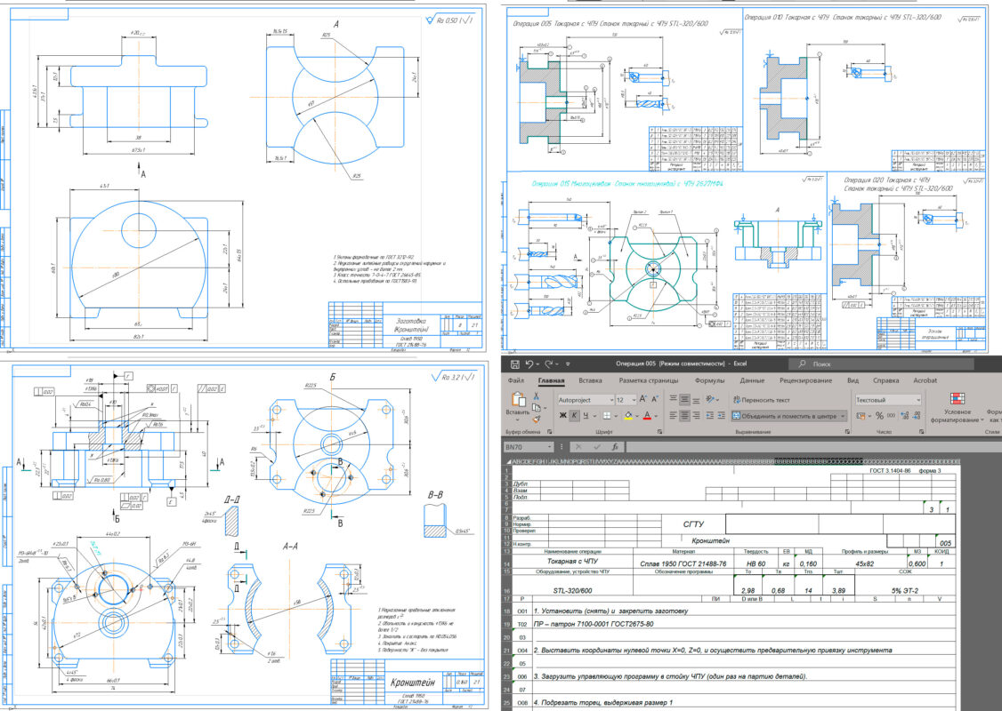This screenshot has height=711, width=1002.
Task: Apply the percent style
Action: [879, 416]
